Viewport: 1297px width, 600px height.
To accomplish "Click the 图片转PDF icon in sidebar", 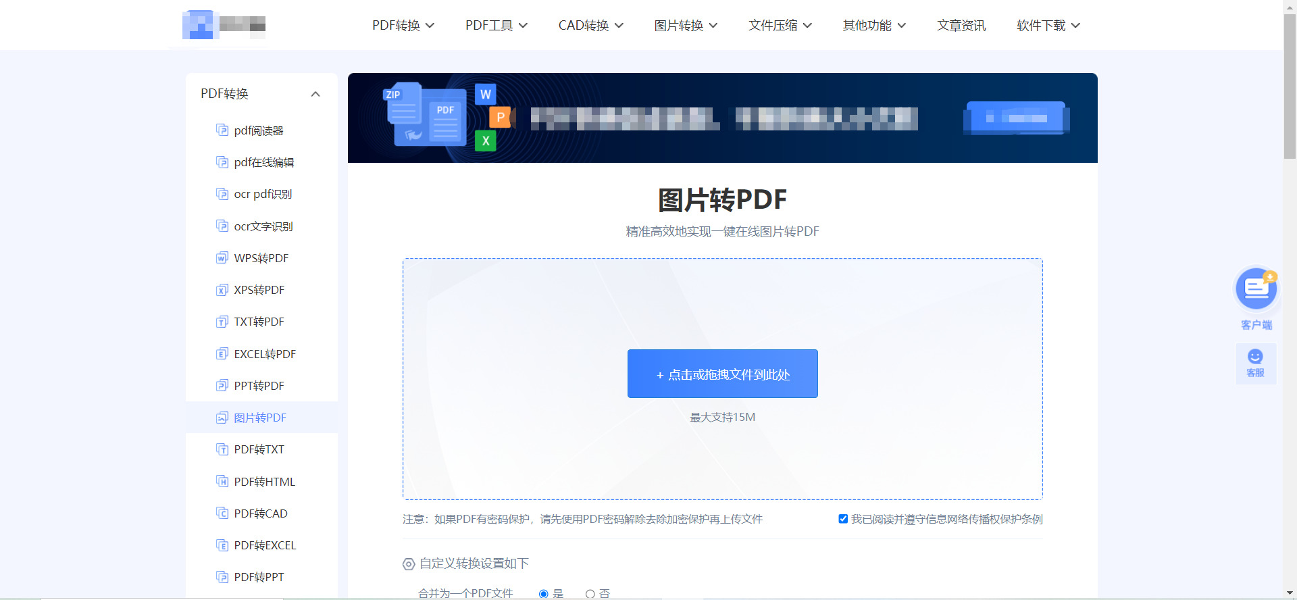I will coord(222,418).
